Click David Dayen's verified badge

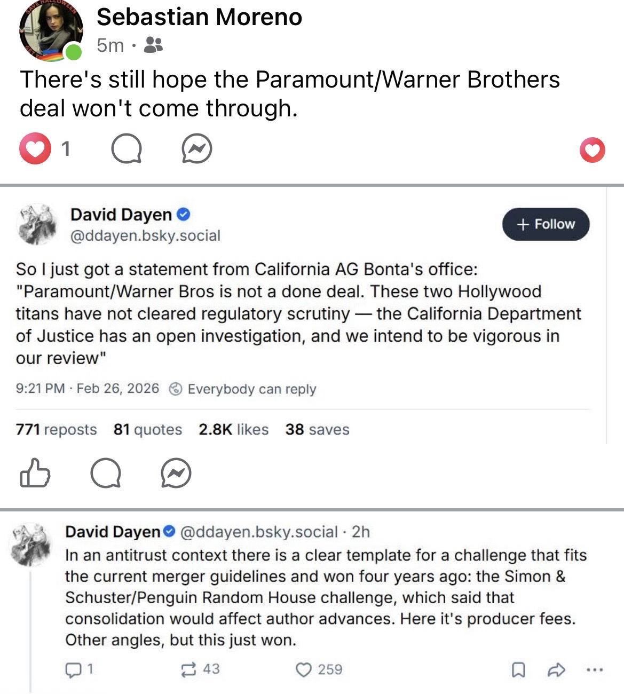(x=184, y=215)
